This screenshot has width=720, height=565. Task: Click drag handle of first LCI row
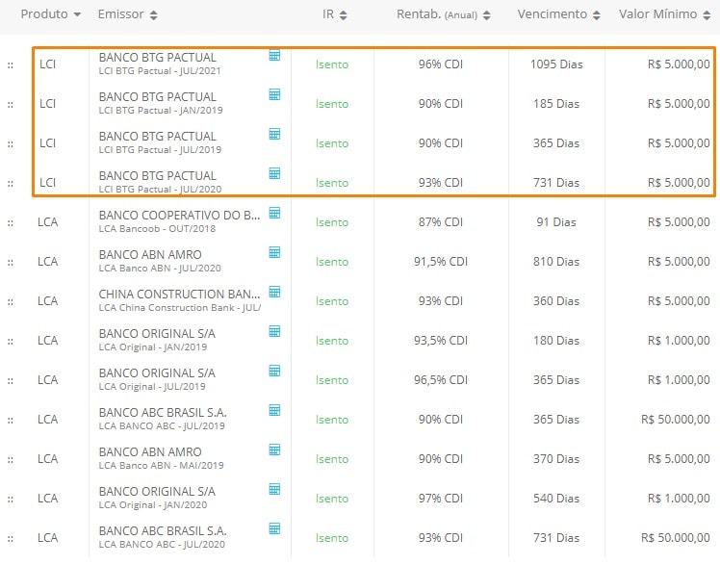(x=11, y=64)
